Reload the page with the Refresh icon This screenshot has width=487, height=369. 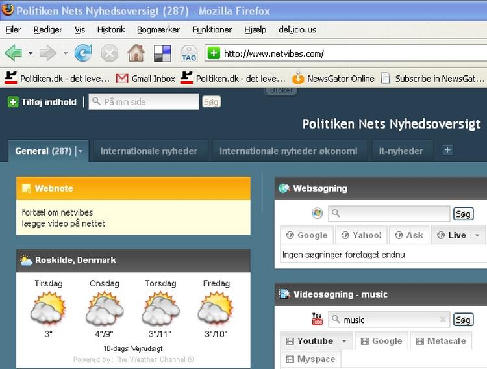pos(83,53)
